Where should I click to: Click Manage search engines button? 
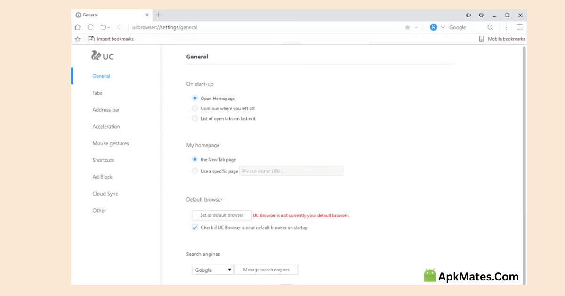coord(266,270)
